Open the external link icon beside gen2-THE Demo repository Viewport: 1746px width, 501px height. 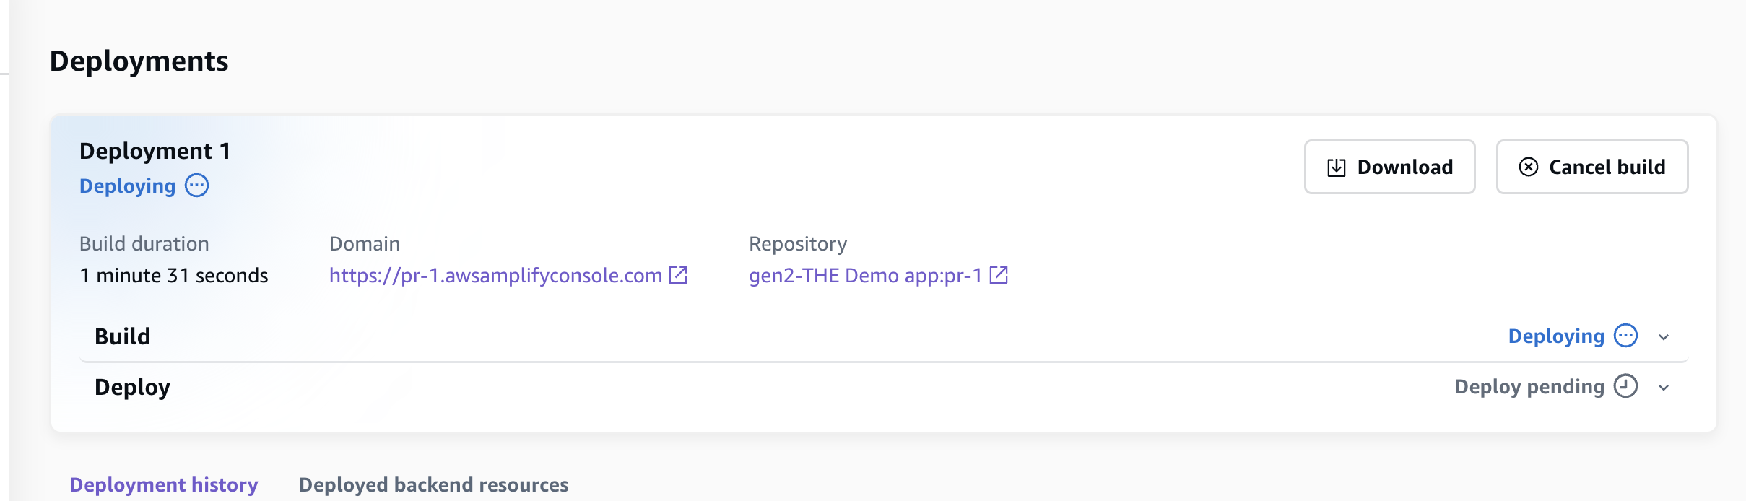coord(999,275)
